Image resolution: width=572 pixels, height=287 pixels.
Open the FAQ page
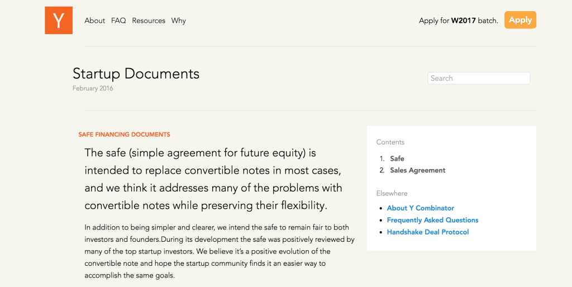tap(118, 21)
